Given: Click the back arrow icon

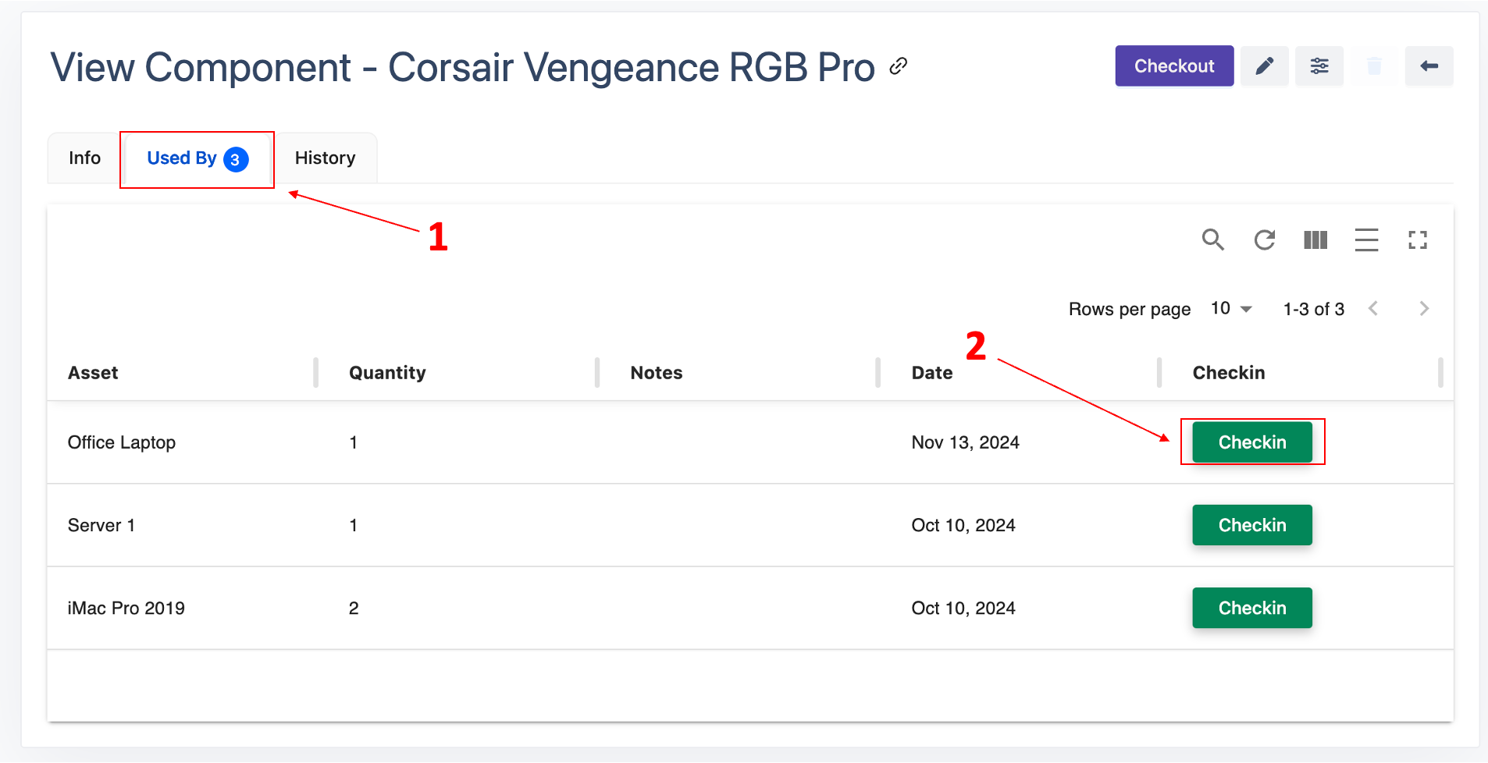Looking at the screenshot, I should (1429, 66).
